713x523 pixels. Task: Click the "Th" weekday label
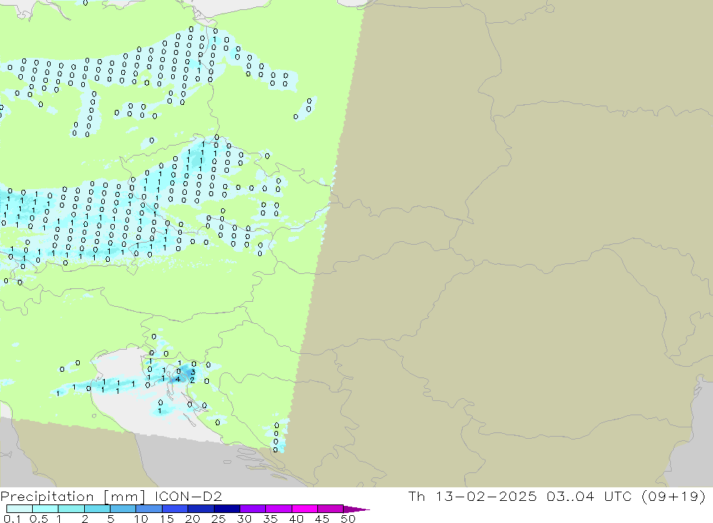click(416, 496)
